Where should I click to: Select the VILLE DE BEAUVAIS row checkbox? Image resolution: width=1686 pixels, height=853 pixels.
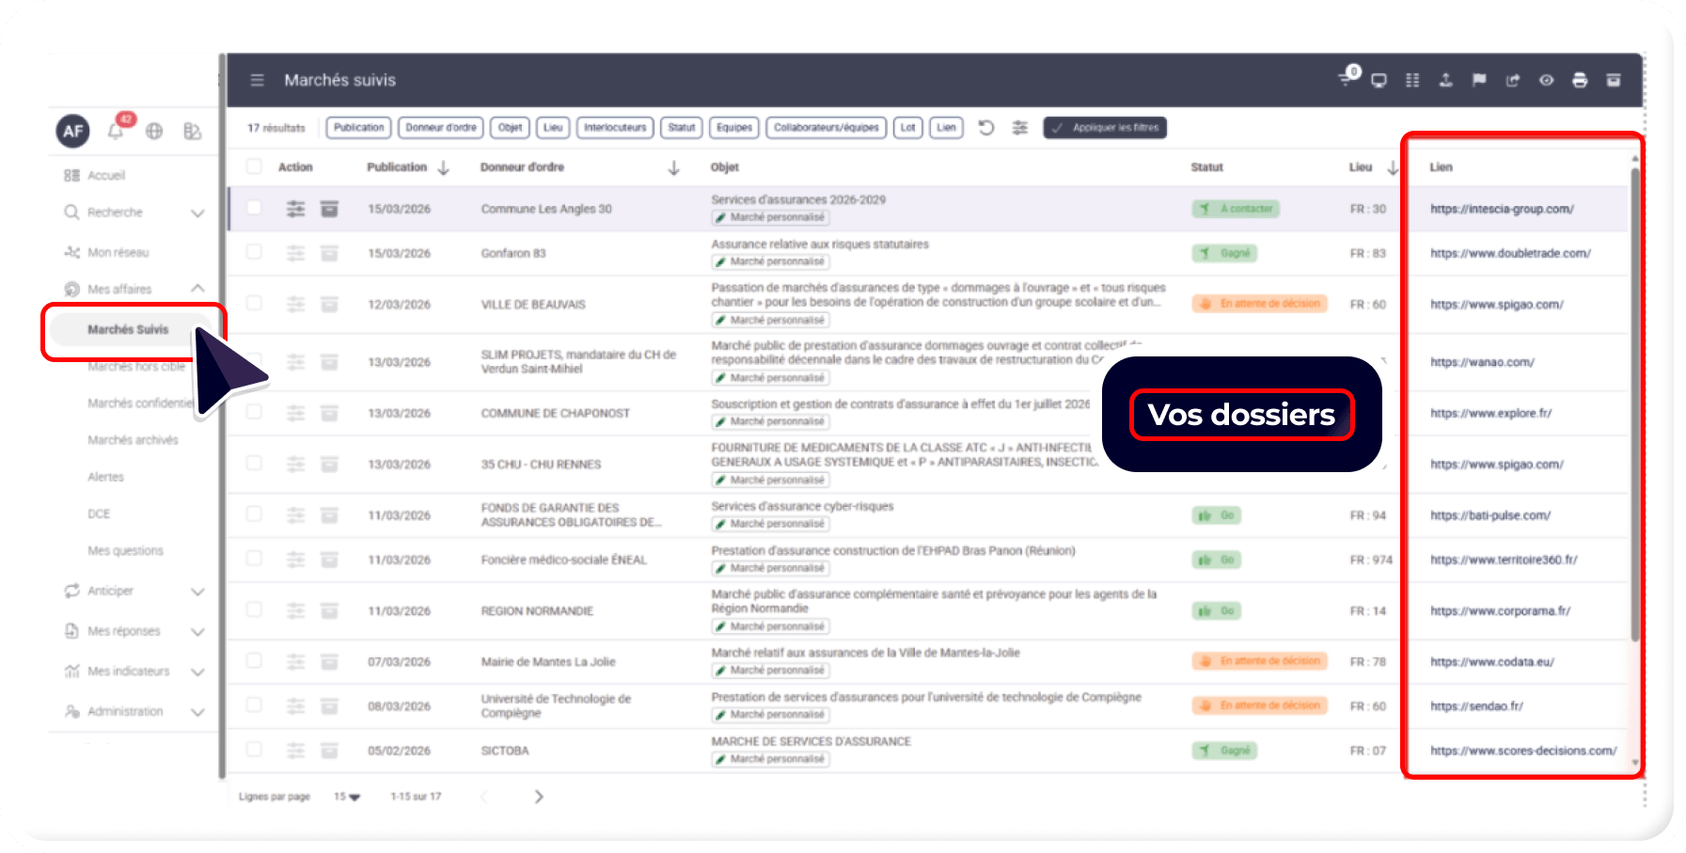point(254,303)
